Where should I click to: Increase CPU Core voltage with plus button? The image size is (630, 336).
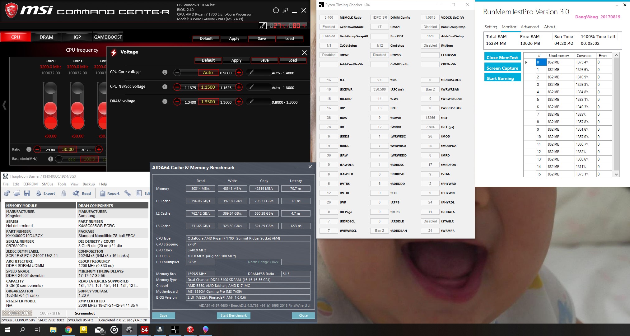239,72
